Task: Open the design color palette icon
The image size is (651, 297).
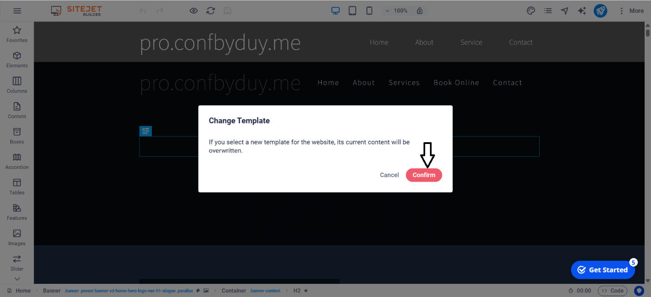Action: (x=531, y=11)
